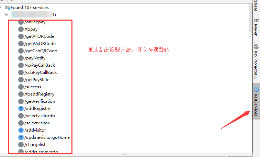Click the blue P icon beside /updatevisitorgoHome
260x157 pixels.
tap(21, 137)
